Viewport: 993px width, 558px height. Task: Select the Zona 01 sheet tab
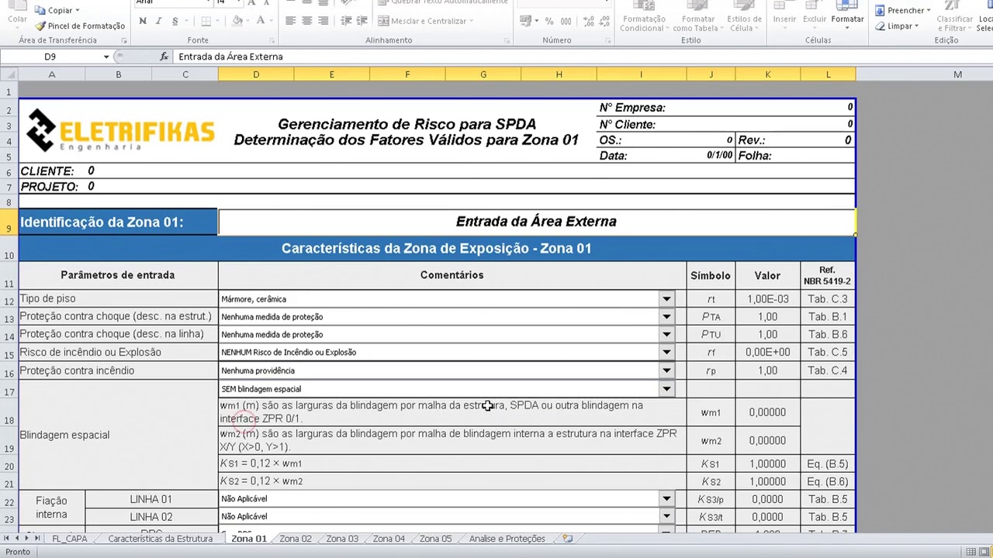coord(248,539)
